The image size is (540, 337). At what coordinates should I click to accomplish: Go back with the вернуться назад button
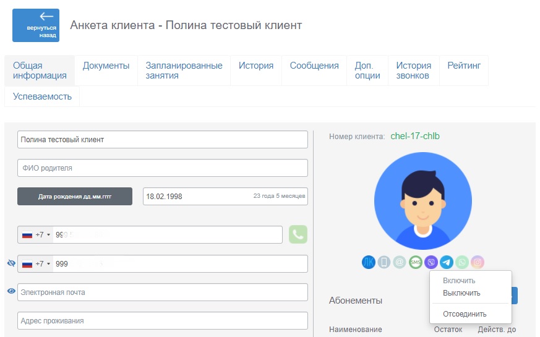pos(36,25)
